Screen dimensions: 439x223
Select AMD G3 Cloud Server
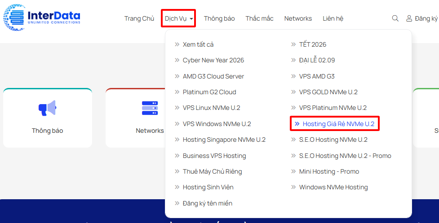(x=213, y=76)
